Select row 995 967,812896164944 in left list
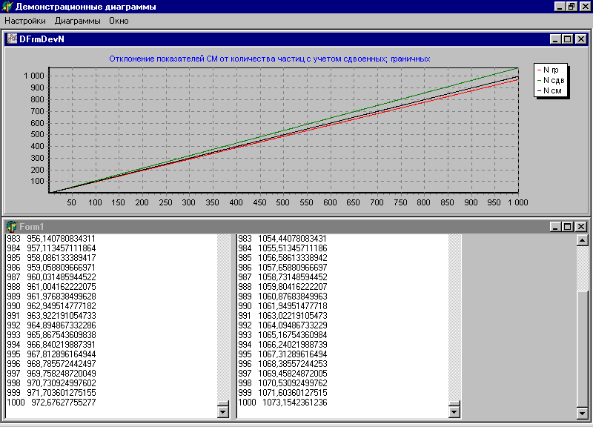 51,354
